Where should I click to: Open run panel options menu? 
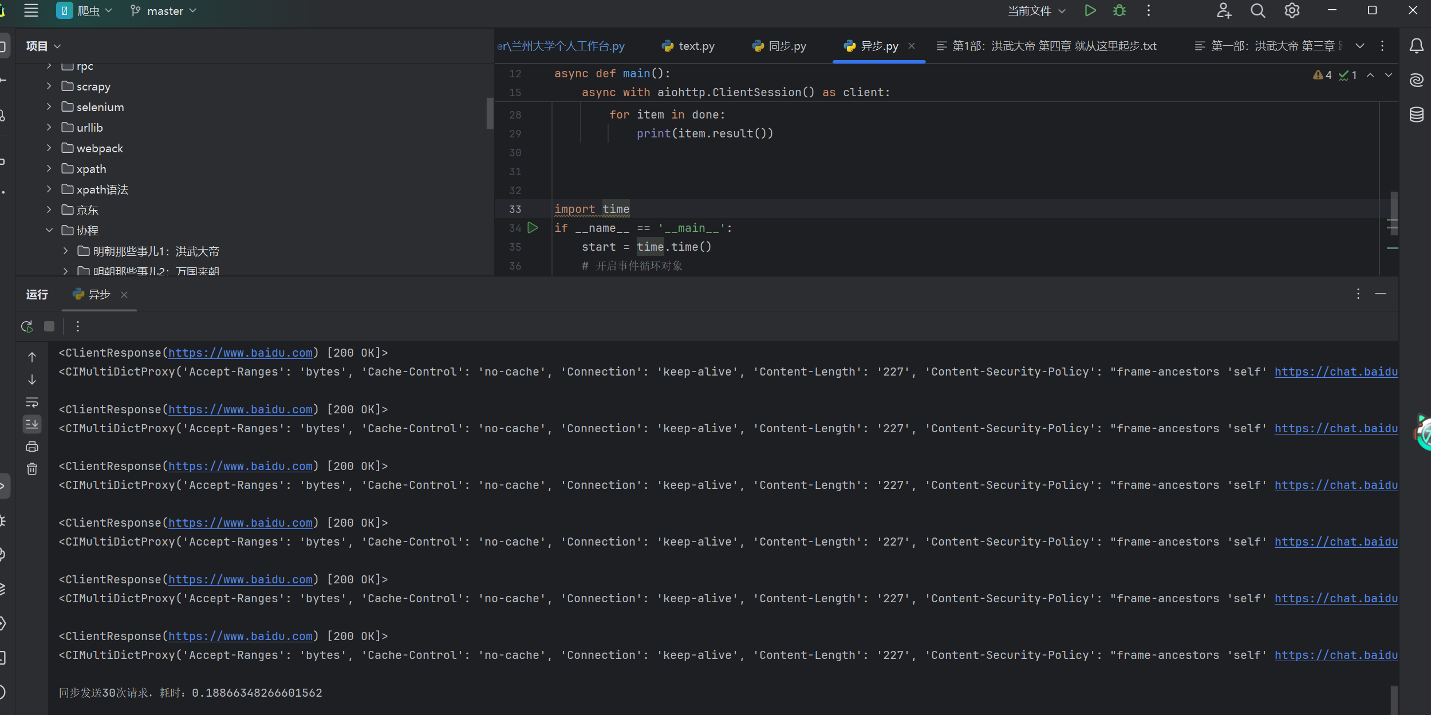point(1358,294)
